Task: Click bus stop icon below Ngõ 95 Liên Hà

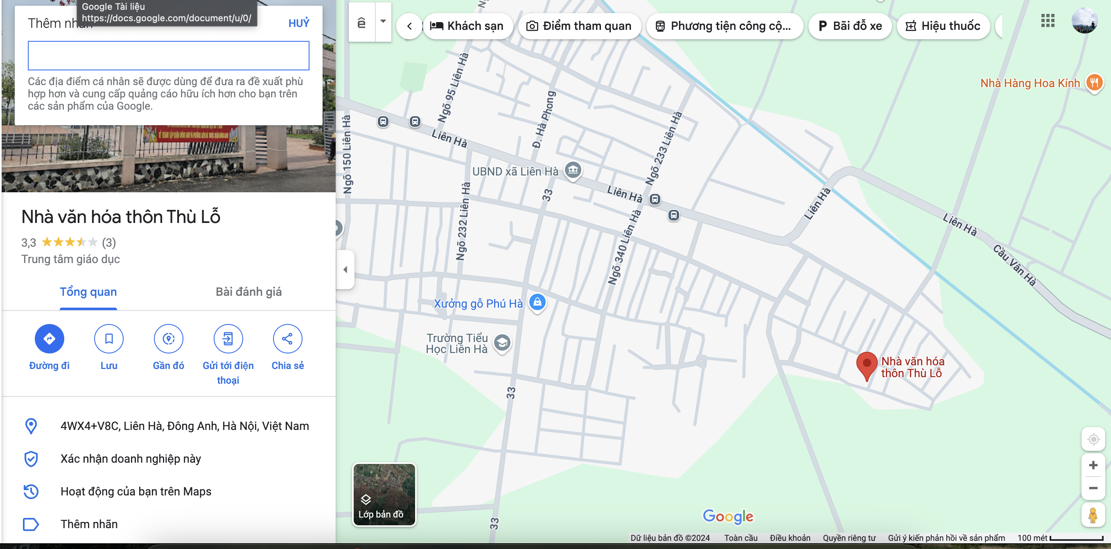Action: (x=415, y=122)
